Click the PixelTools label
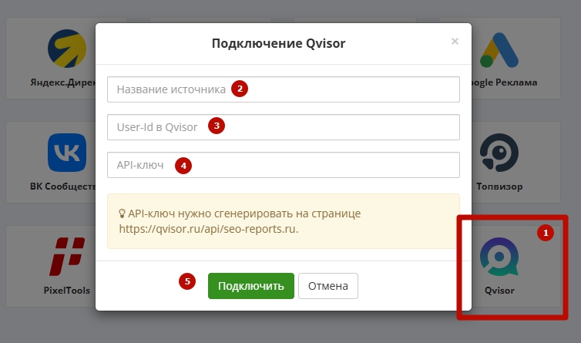Image resolution: width=581 pixels, height=343 pixels. [x=67, y=291]
